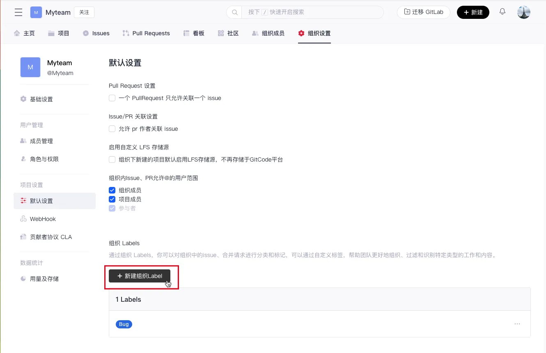Open 基础设置 in the sidebar
546x353 pixels.
[41, 99]
